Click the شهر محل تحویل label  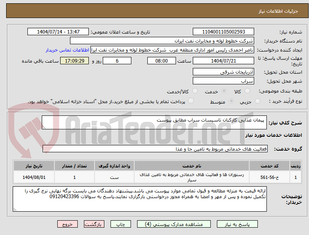click(284, 81)
